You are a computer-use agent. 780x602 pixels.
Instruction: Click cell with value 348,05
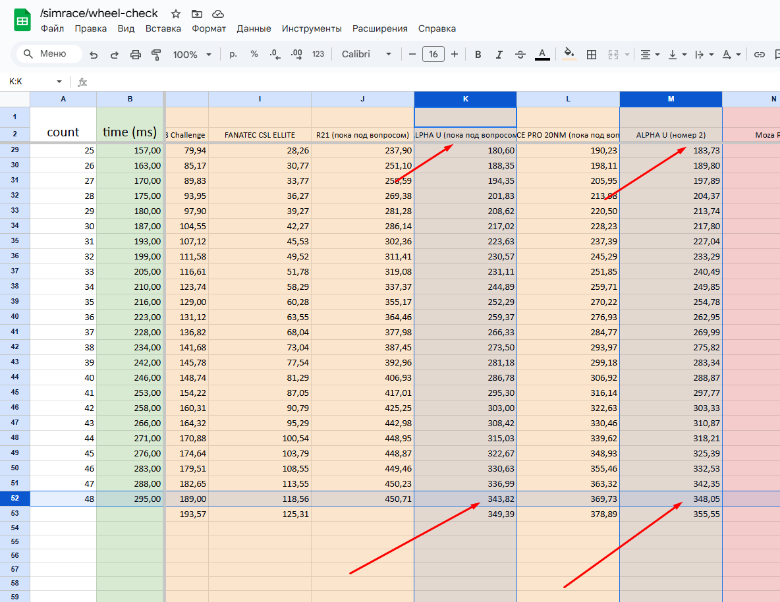671,499
